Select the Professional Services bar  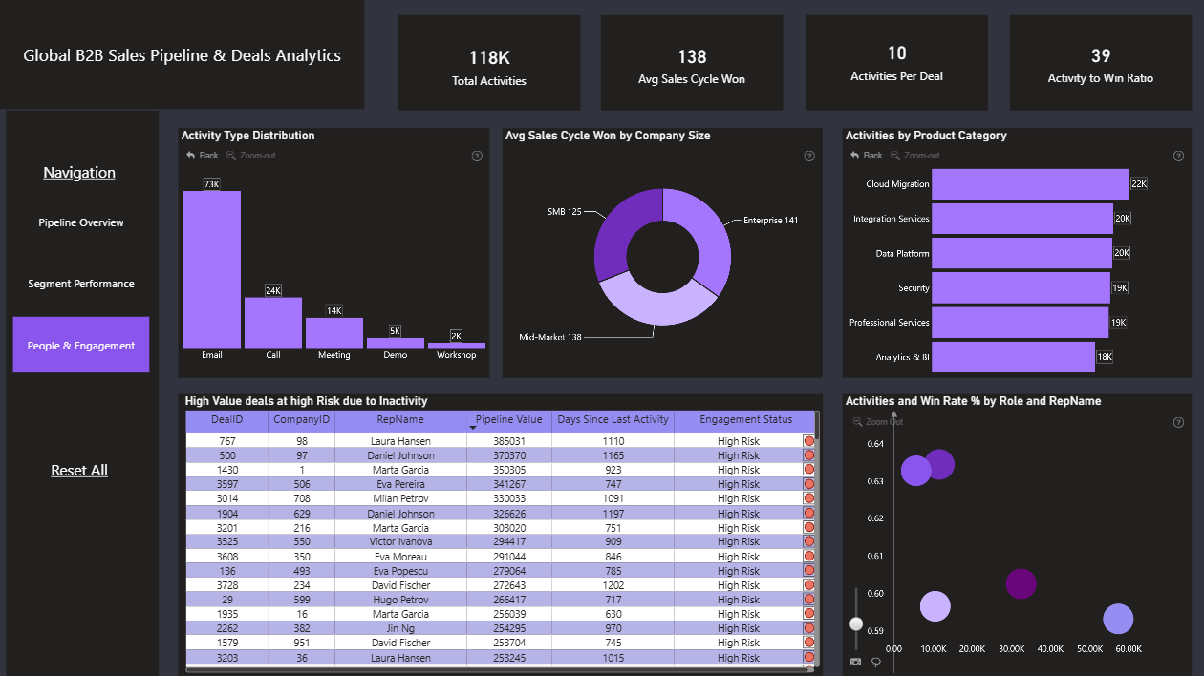pos(1020,322)
